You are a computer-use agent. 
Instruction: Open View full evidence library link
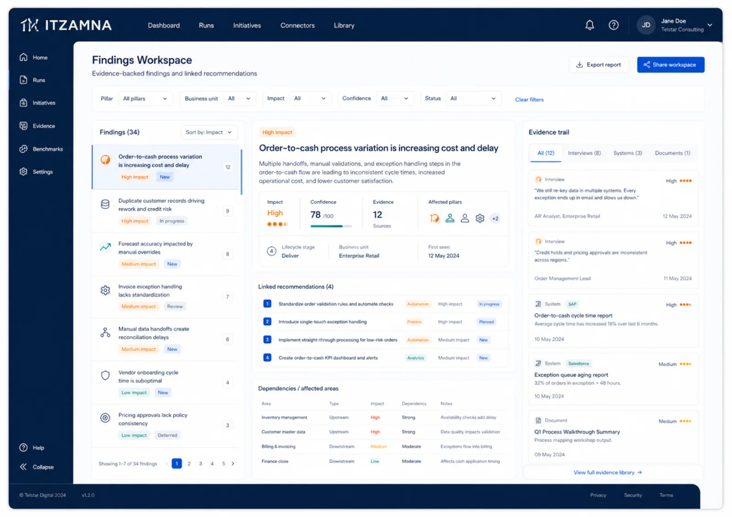(608, 473)
